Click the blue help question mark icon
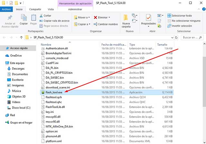Viewport: 206px width, 144px height. point(204,9)
